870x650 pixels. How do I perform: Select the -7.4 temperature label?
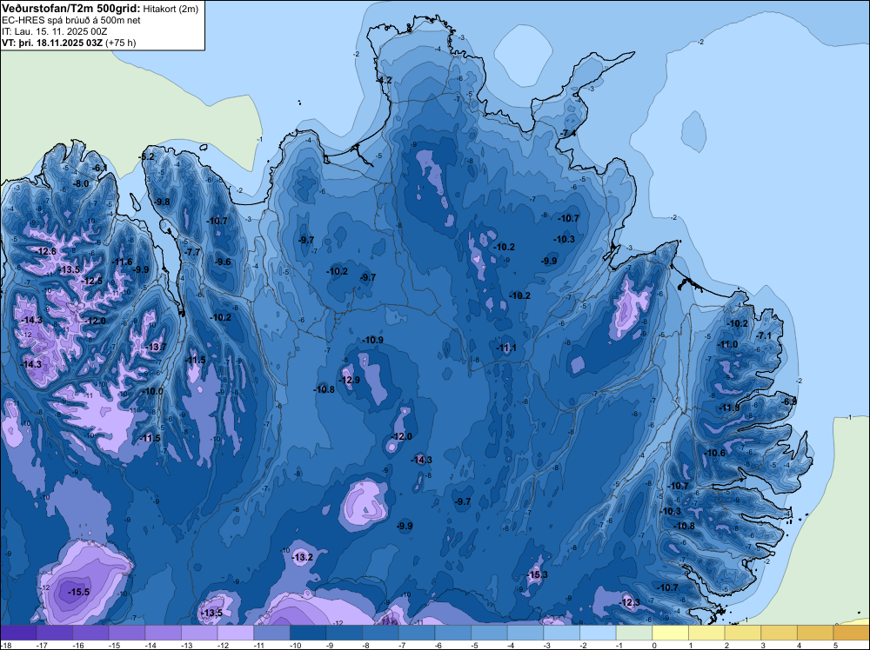pos(566,133)
